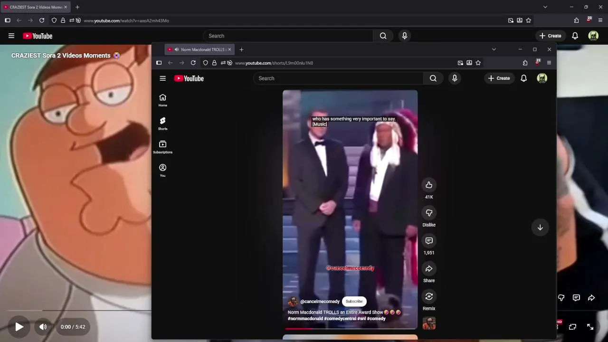
Task: Go to next short with down arrow
Action: click(x=540, y=228)
